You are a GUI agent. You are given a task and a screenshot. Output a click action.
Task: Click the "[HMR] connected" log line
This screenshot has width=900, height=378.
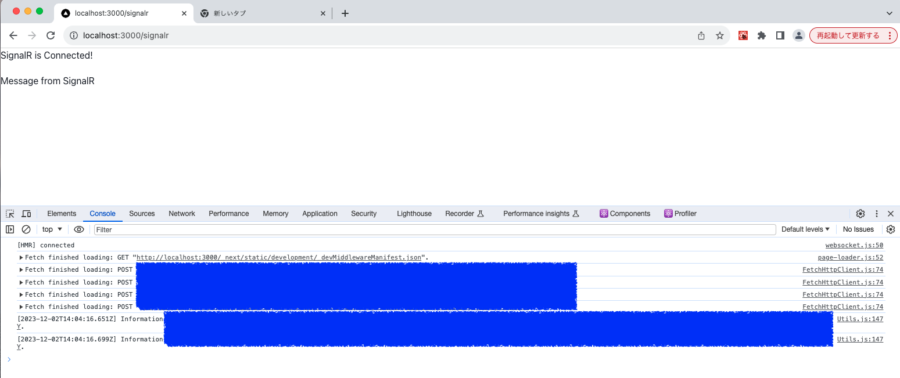(x=46, y=246)
